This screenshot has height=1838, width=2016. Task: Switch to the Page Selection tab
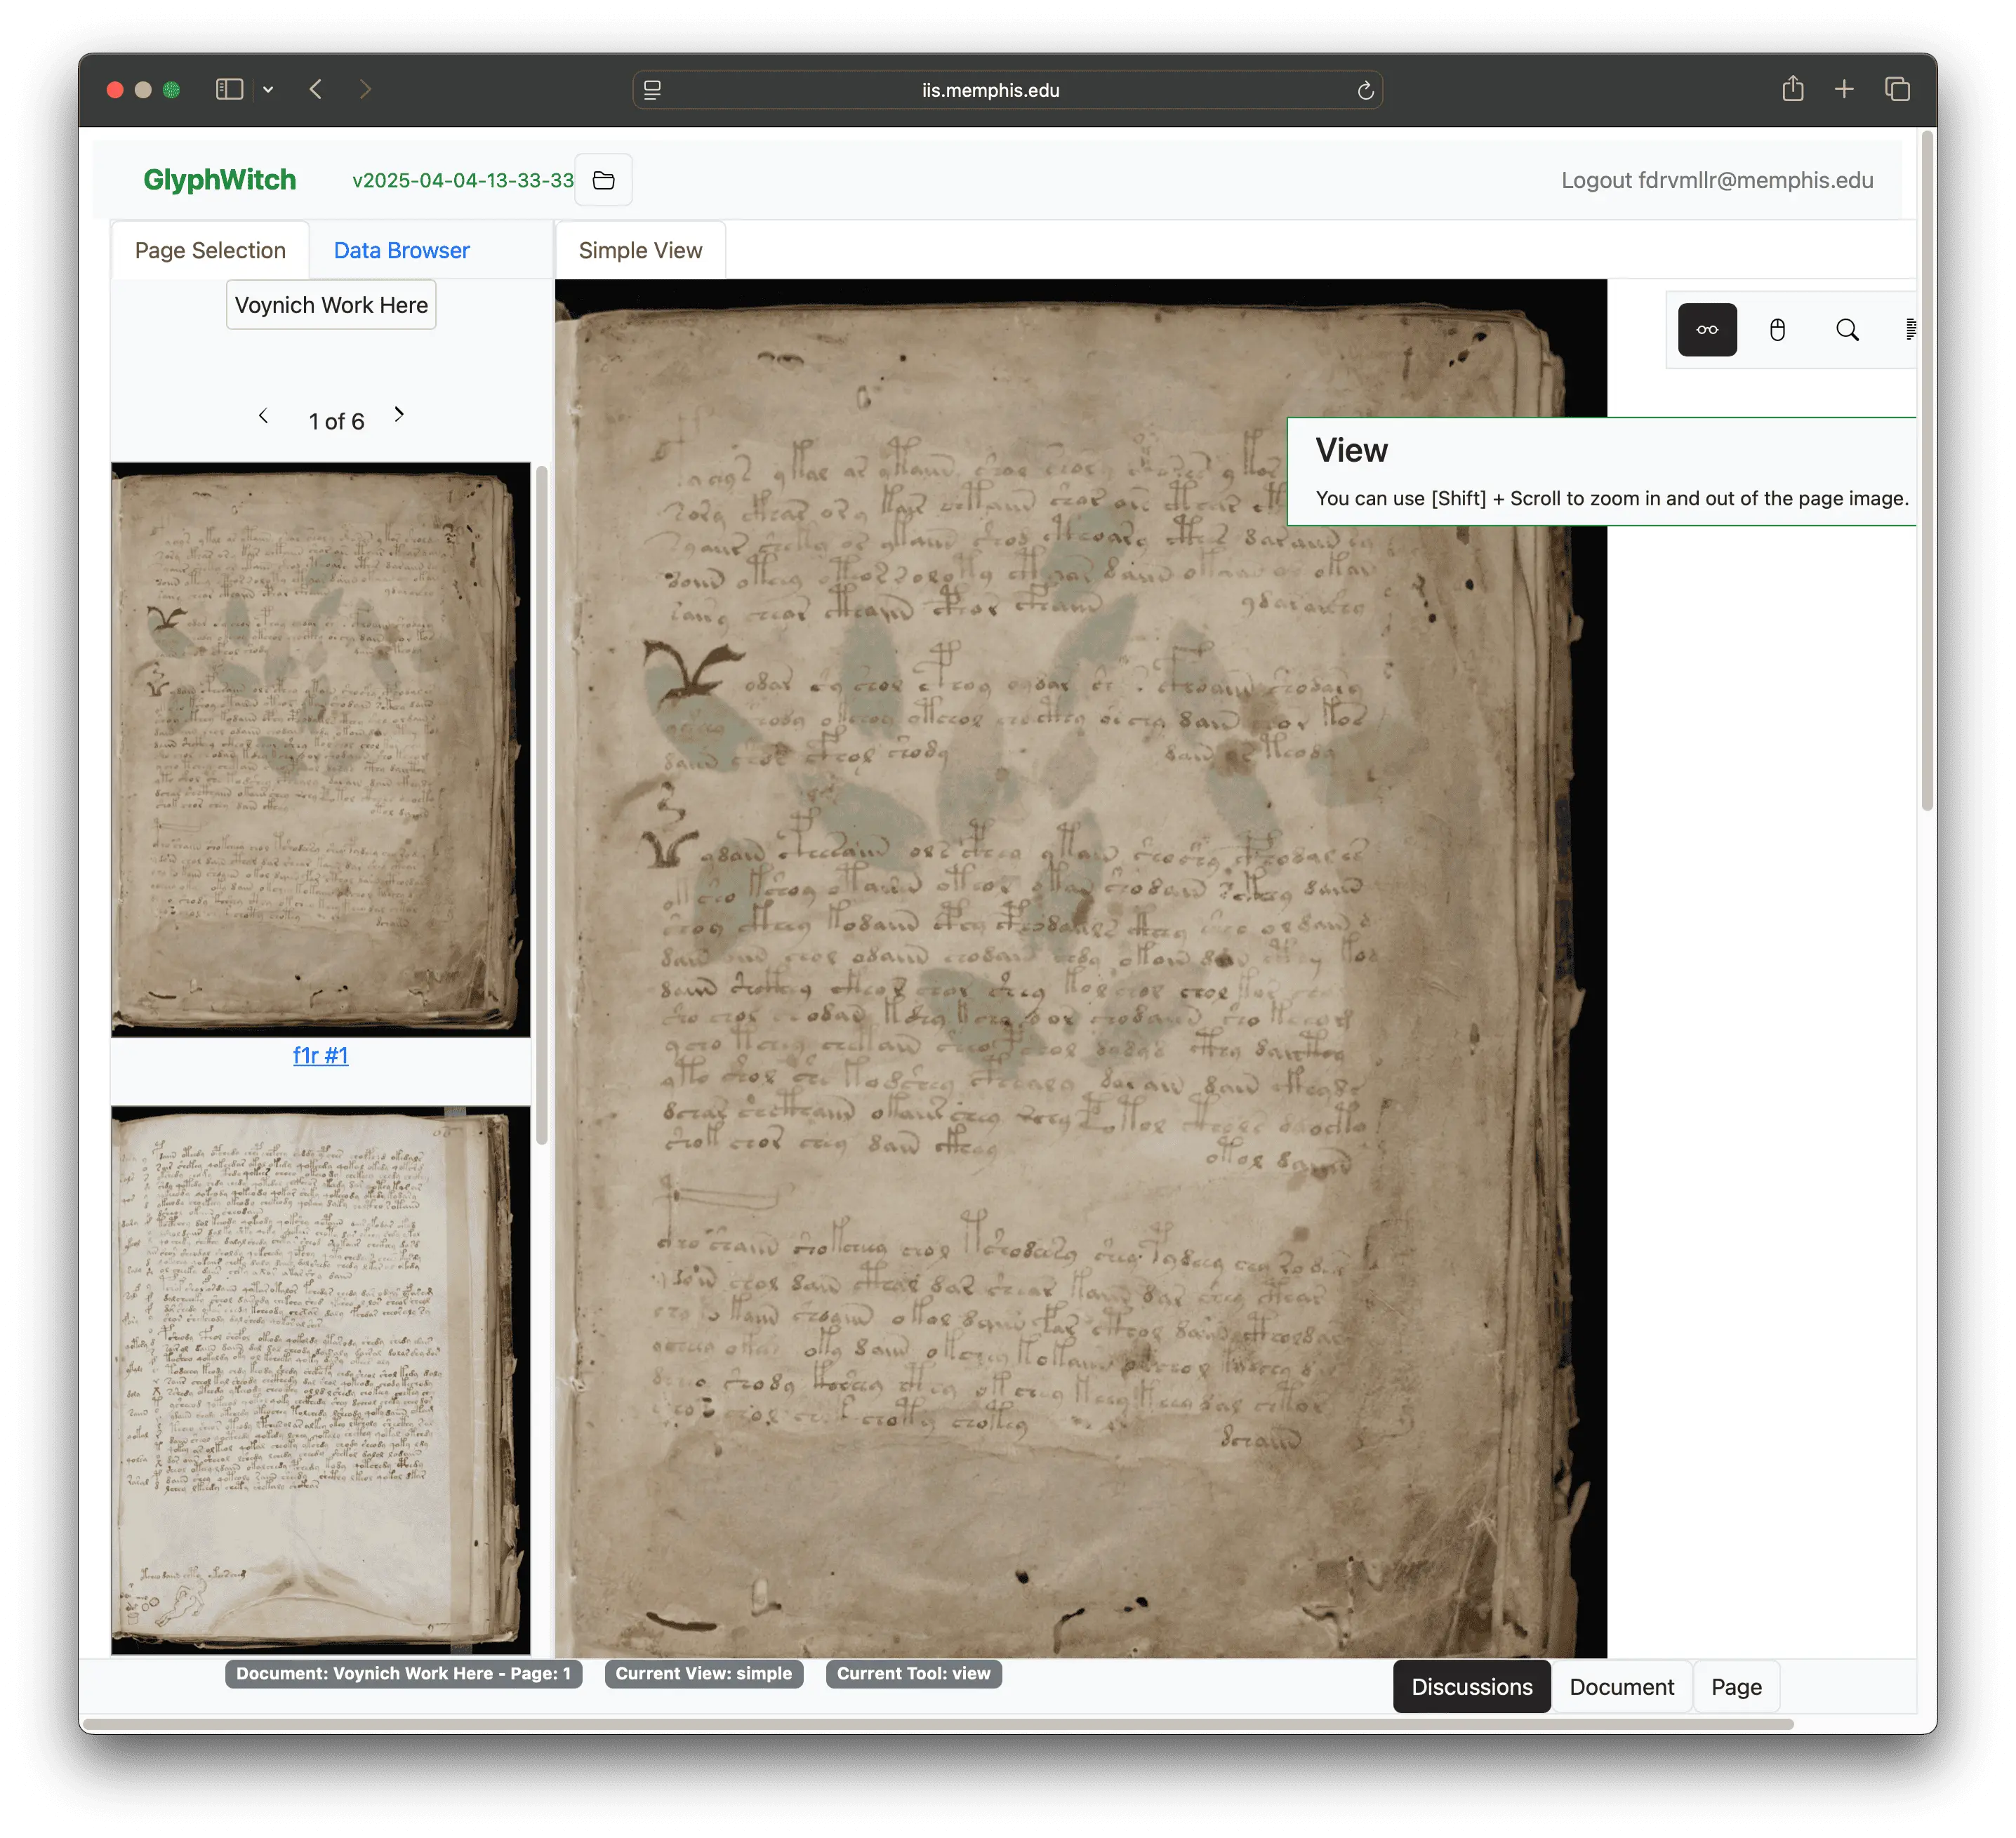click(210, 250)
